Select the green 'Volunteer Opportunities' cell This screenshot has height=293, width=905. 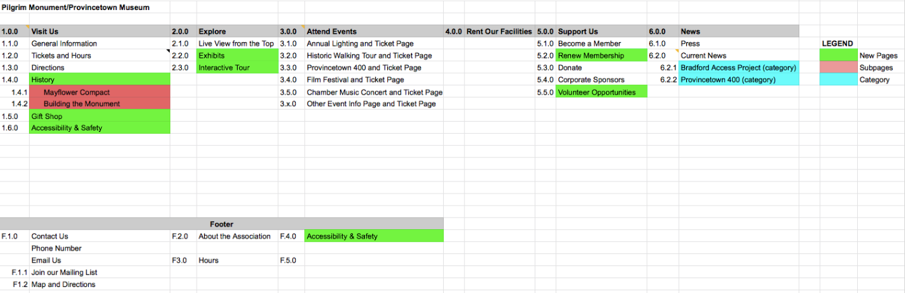pos(601,92)
